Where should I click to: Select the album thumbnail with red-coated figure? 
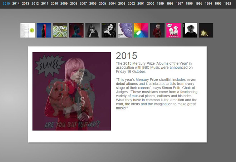(x=157, y=30)
